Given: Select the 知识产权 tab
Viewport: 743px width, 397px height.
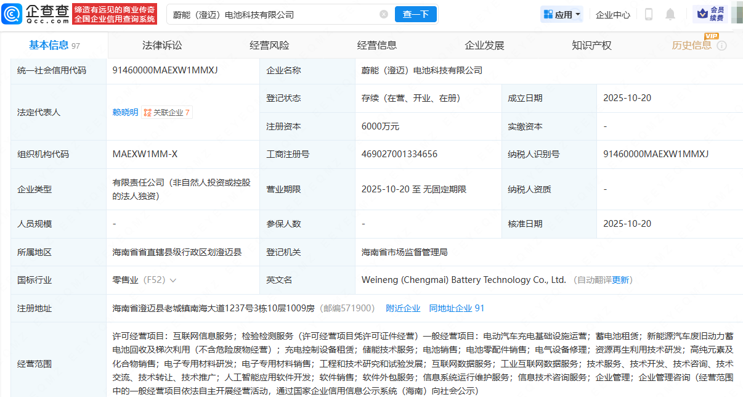Looking at the screenshot, I should click(x=591, y=45).
